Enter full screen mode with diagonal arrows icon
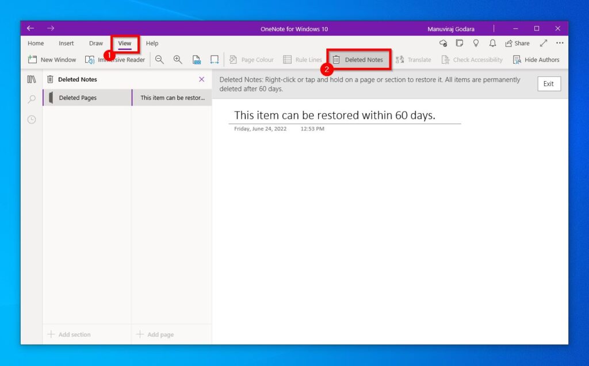589x366 pixels. pos(543,43)
